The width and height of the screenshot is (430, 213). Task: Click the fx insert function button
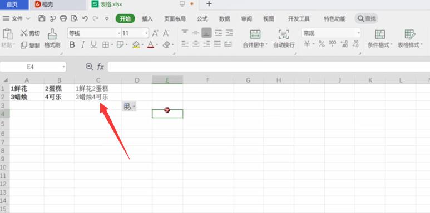[x=100, y=67]
